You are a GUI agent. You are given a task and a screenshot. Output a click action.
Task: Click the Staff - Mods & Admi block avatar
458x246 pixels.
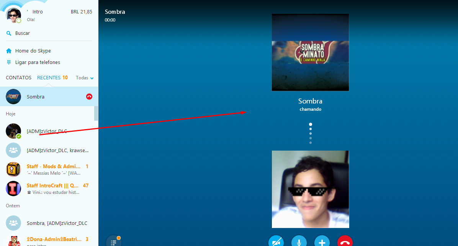click(x=13, y=169)
